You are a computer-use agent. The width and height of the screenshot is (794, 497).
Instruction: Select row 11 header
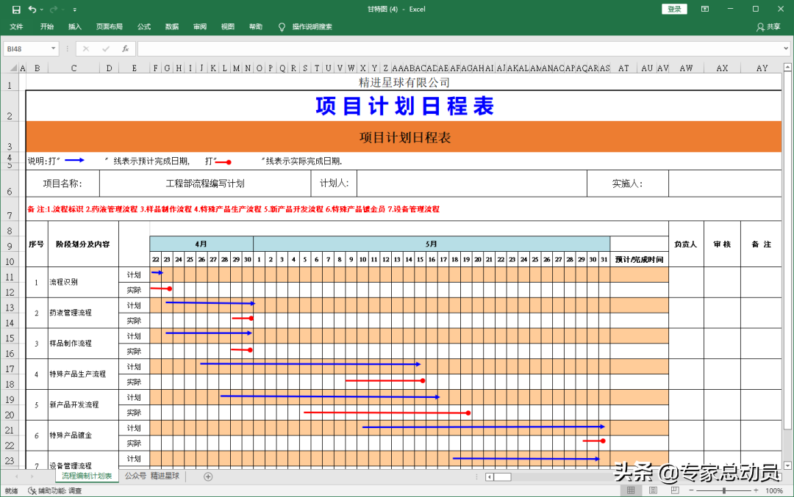coord(10,277)
